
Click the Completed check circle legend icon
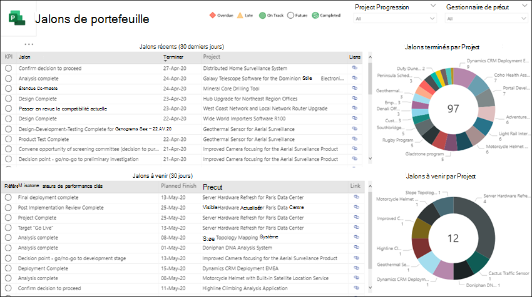(x=315, y=15)
